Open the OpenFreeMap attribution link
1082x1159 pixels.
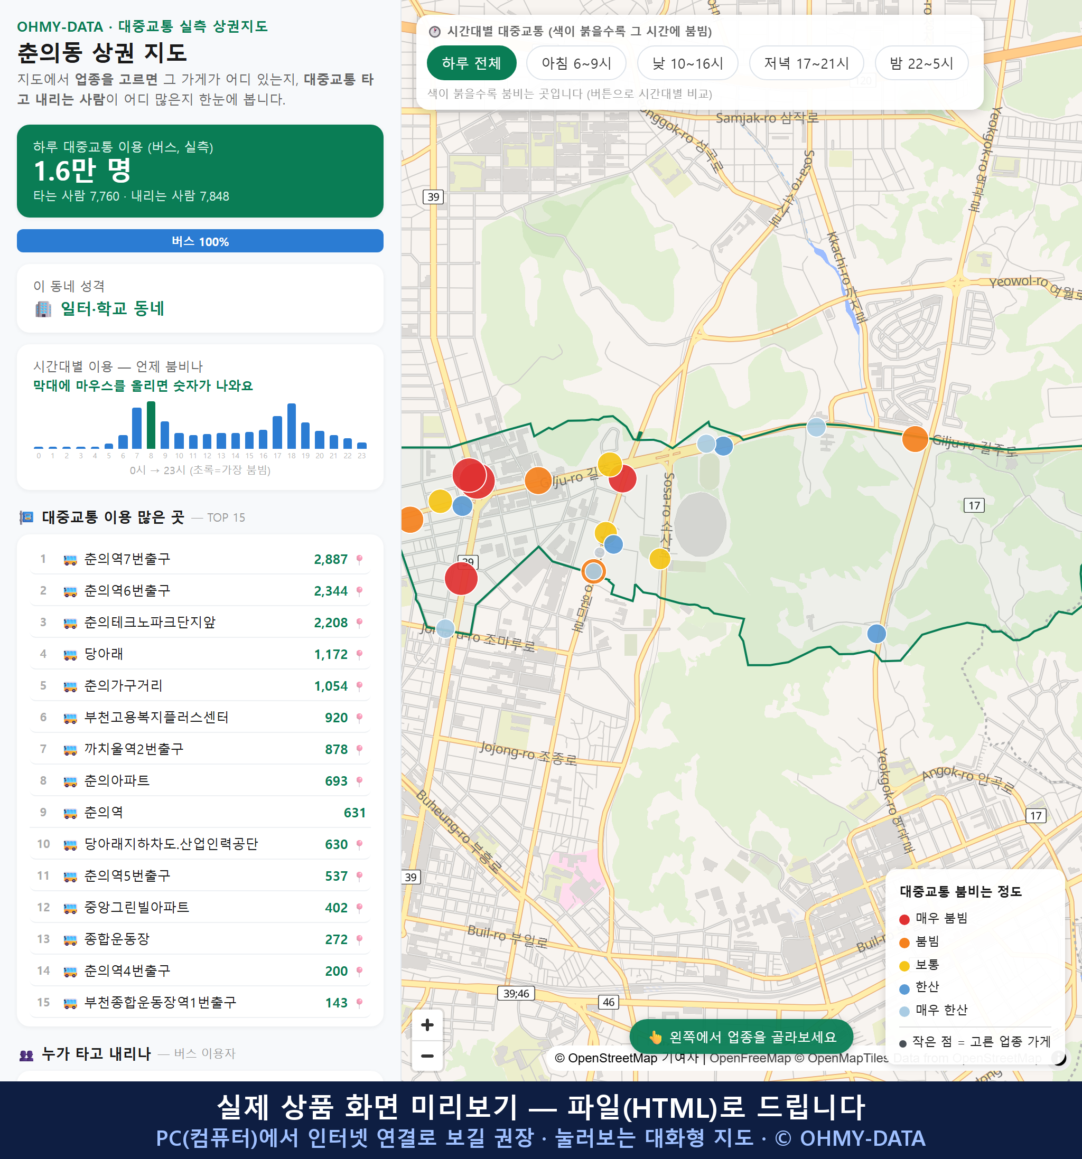click(x=750, y=1058)
